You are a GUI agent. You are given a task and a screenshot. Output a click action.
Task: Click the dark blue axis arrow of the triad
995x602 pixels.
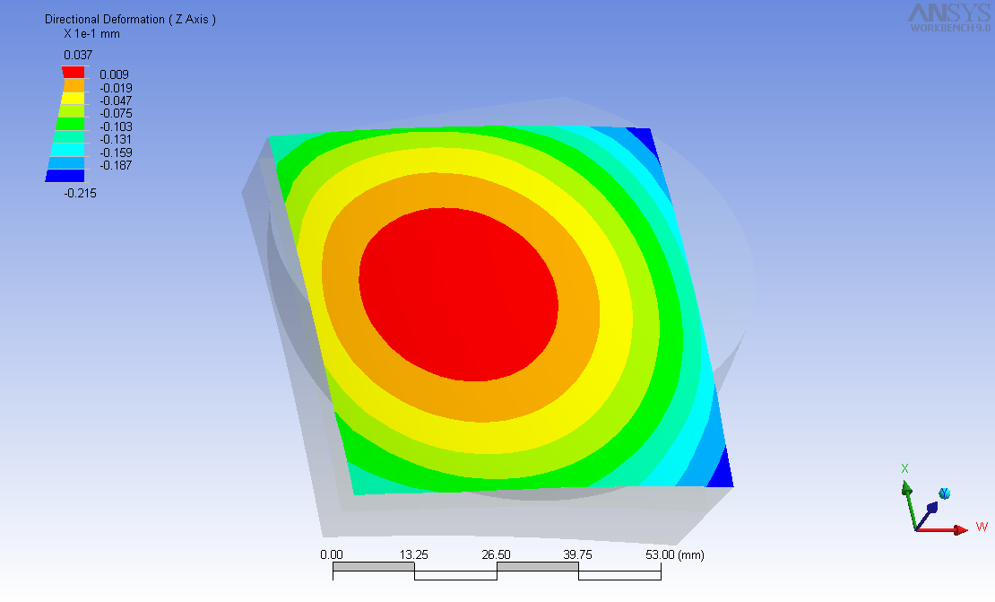pos(927,516)
